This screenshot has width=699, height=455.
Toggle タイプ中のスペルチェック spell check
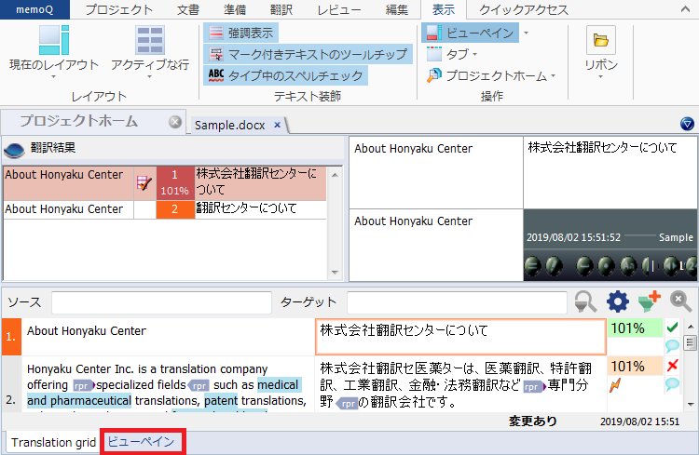[x=285, y=75]
